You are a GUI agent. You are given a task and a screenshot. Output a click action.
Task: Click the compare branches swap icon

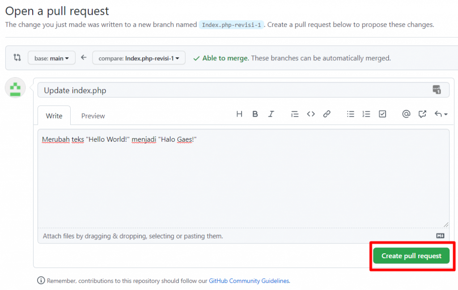(17, 58)
